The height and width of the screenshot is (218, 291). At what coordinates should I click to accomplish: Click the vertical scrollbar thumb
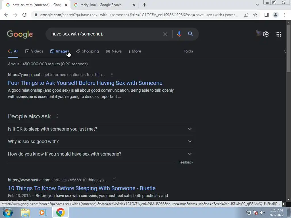(288, 48)
